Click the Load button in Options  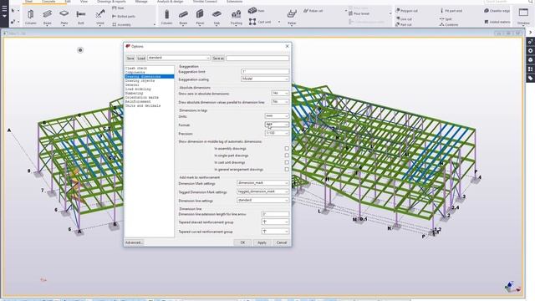(141, 59)
